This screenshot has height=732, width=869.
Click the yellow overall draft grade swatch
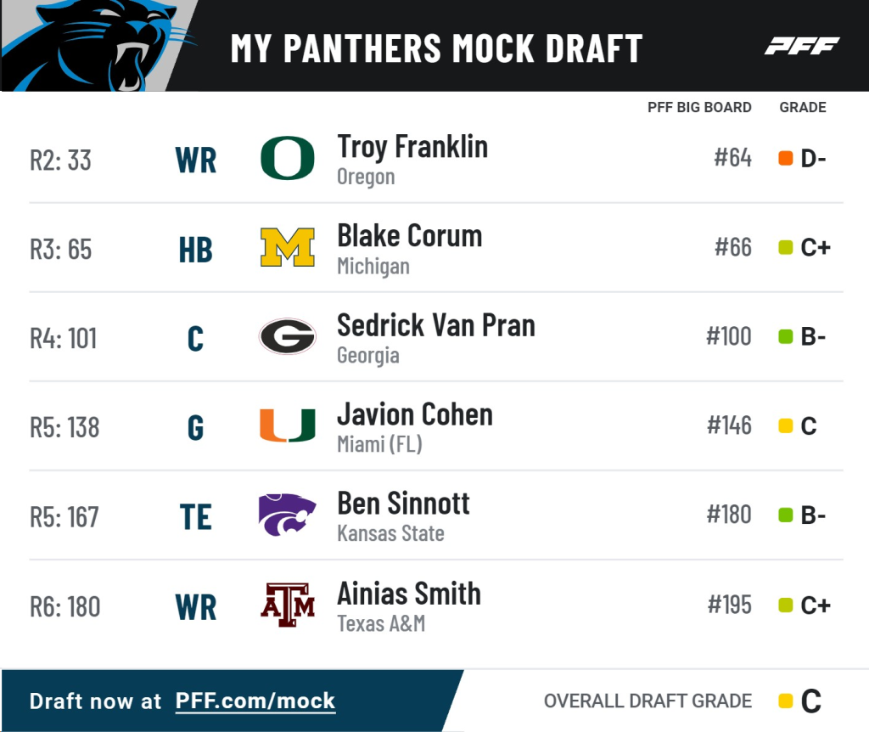point(785,701)
